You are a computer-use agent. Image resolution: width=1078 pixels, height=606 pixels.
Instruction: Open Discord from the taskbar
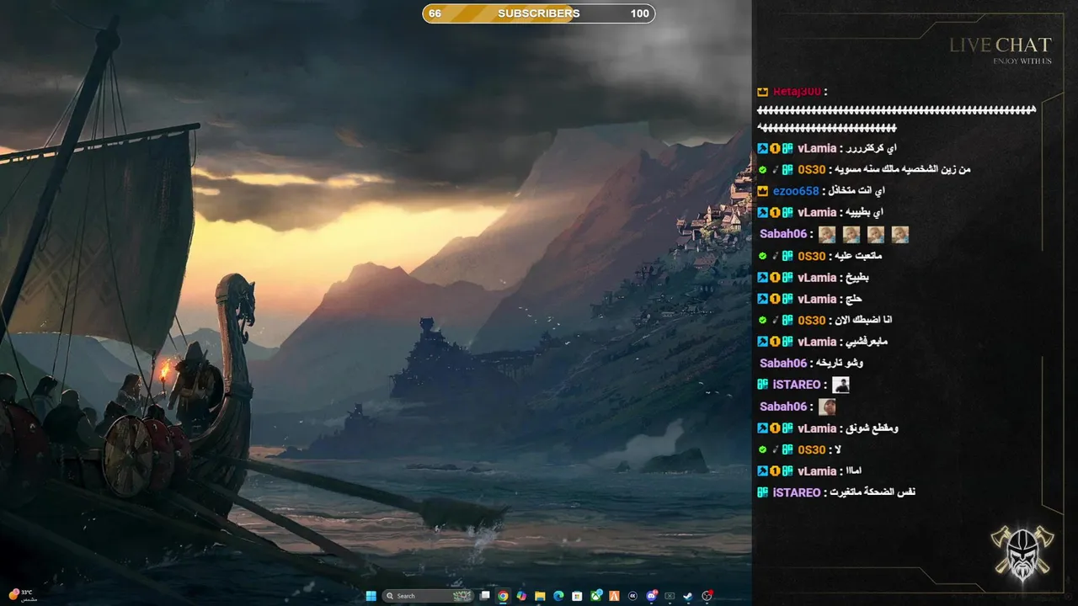652,596
